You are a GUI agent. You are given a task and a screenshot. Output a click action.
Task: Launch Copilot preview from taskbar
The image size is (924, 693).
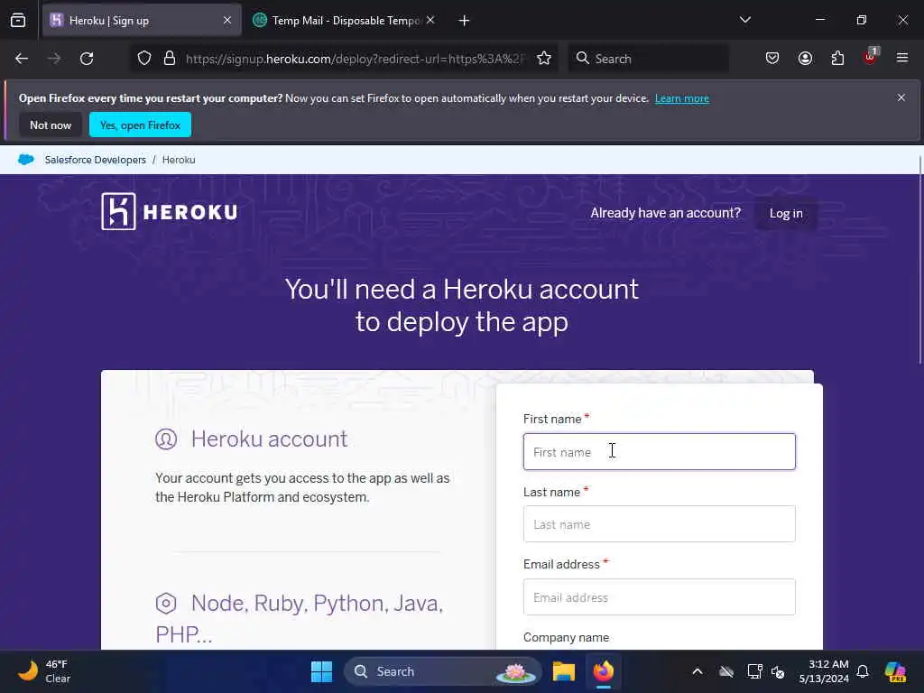895,671
